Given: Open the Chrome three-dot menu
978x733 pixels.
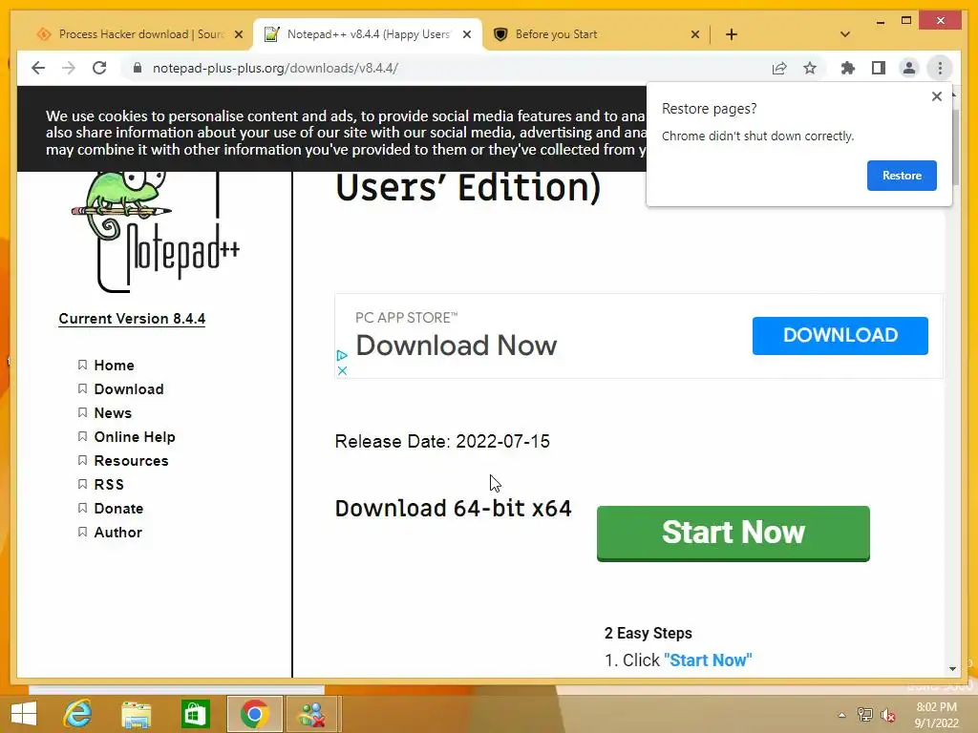Looking at the screenshot, I should point(940,68).
